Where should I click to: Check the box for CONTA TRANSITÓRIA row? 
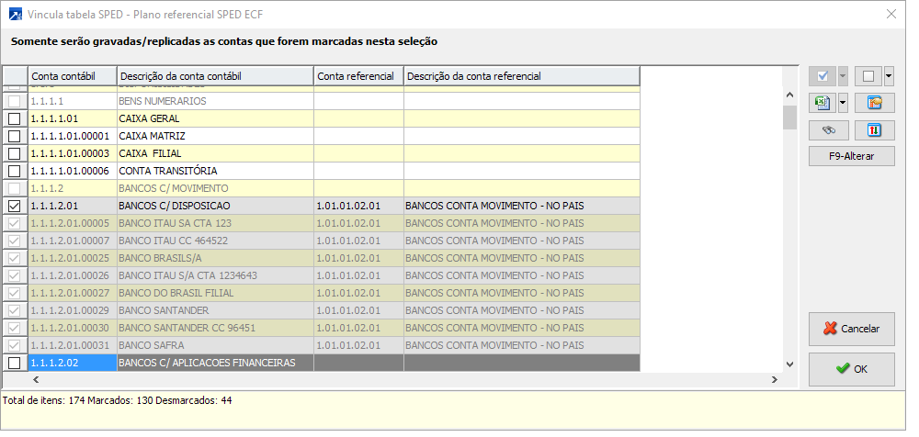tap(14, 172)
